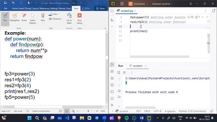Click the Word zoom slider handle
Screen dimensions: 217x122
[x=88, y=111]
